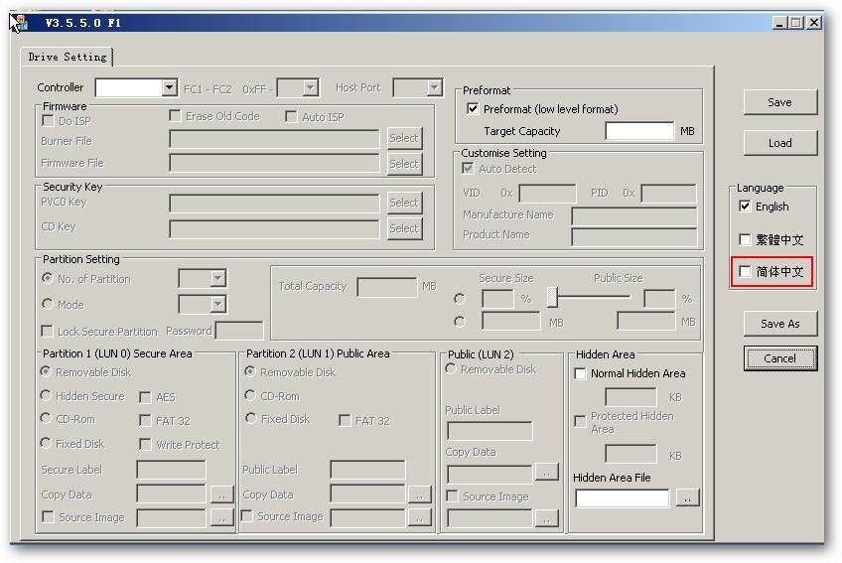Click the Secure Label input field
Image resolution: width=842 pixels, height=563 pixels.
point(172,470)
